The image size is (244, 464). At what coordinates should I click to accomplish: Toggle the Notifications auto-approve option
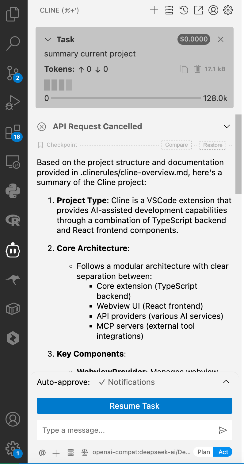pyautogui.click(x=127, y=382)
